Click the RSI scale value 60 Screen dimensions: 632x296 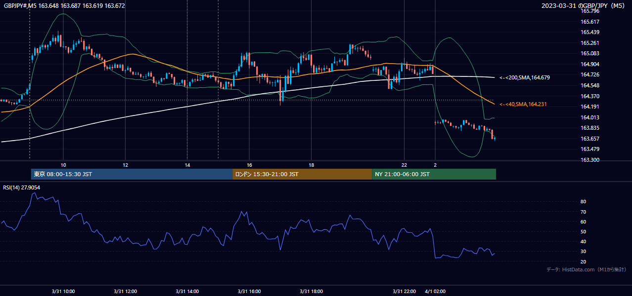click(583, 222)
